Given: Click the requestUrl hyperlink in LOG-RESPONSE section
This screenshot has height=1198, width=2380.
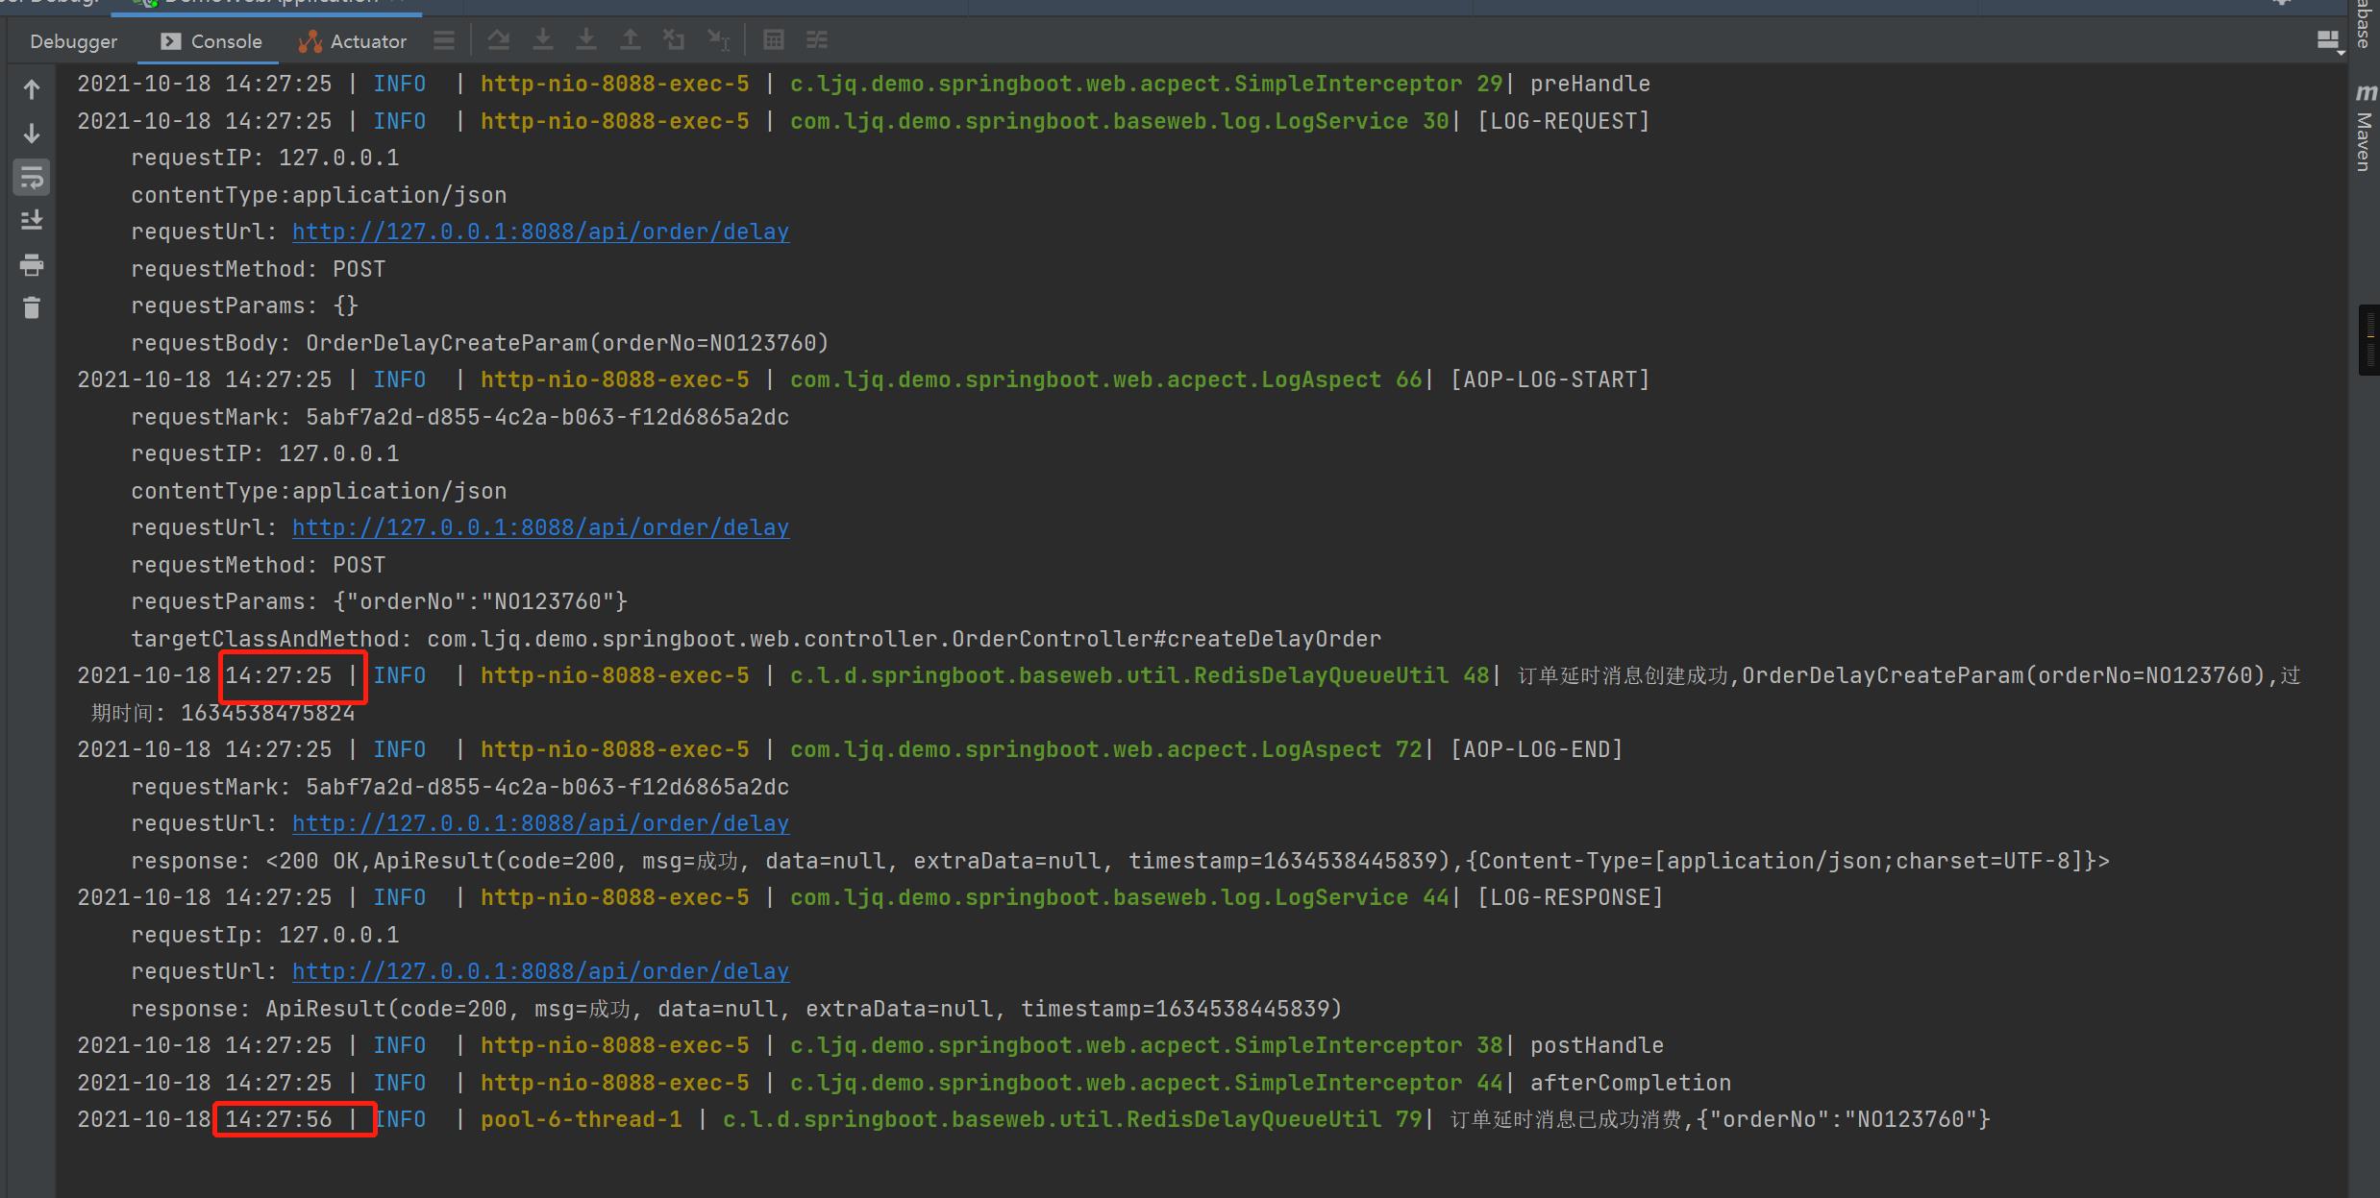Looking at the screenshot, I should [x=540, y=971].
